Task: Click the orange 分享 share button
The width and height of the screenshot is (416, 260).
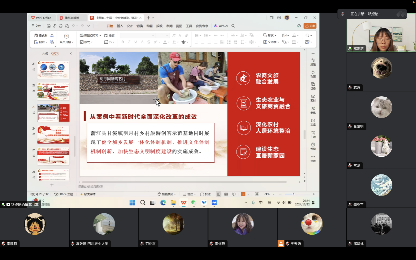Action: click(x=310, y=26)
